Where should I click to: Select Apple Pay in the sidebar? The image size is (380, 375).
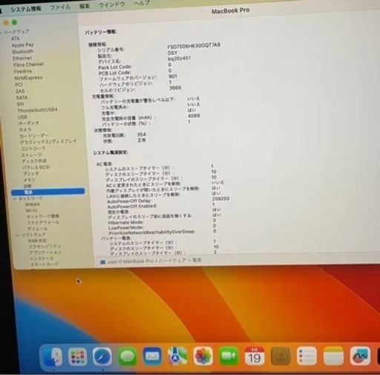22,45
